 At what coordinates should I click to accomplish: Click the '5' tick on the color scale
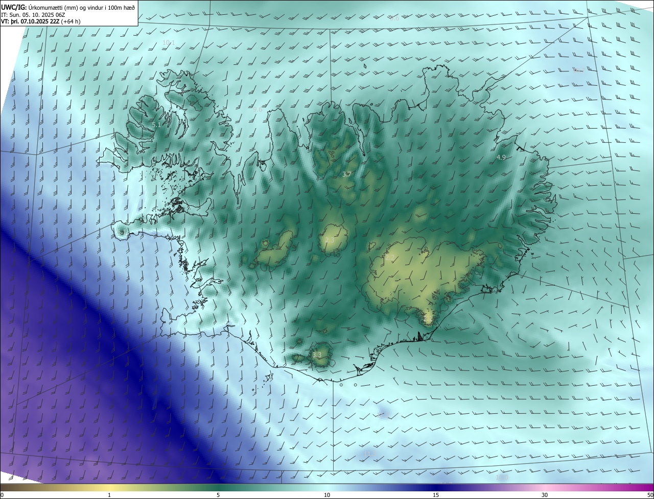point(218,495)
